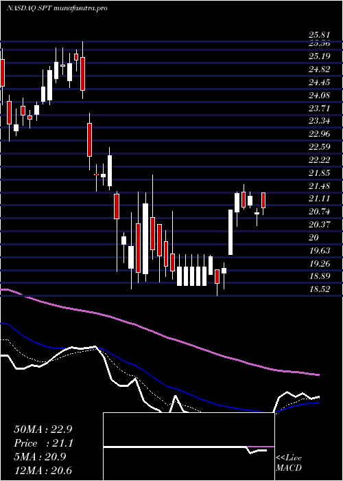The width and height of the screenshot is (343, 481).
Task: Click the pink 50MA line's right end
Action: click(x=318, y=374)
